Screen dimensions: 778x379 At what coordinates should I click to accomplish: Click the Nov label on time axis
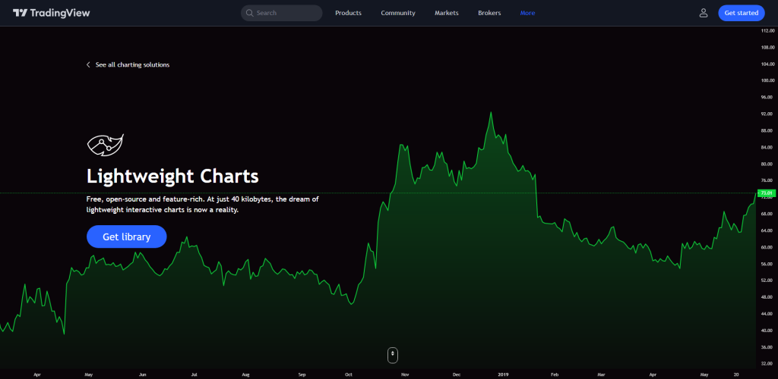click(x=404, y=374)
